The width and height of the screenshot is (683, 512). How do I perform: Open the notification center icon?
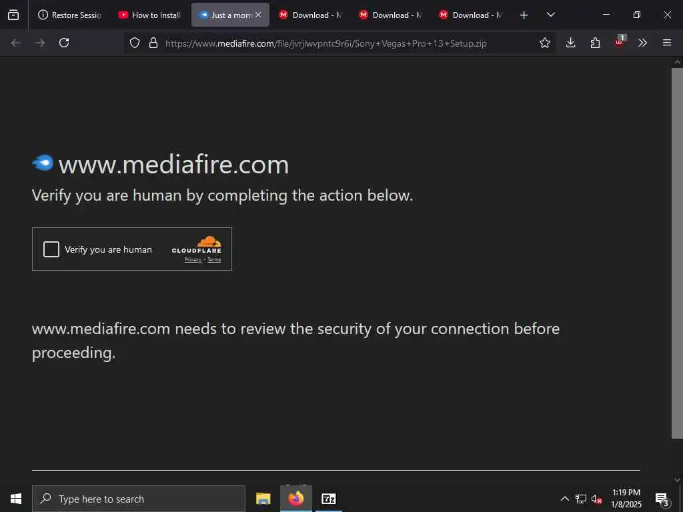(662, 499)
